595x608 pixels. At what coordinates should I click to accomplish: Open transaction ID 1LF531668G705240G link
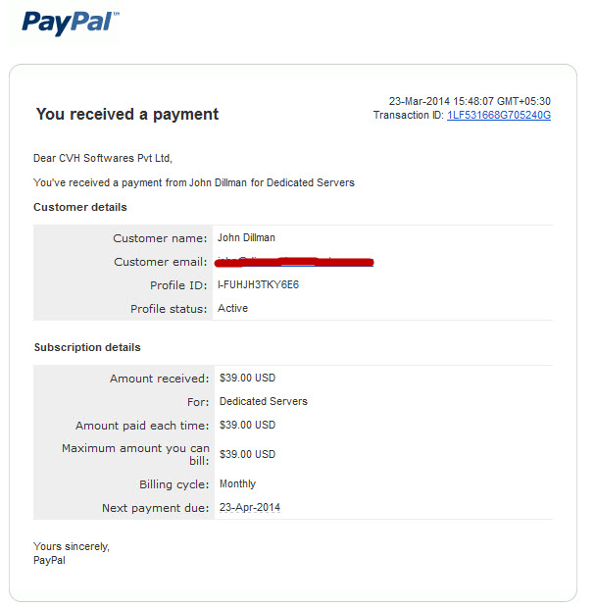499,115
